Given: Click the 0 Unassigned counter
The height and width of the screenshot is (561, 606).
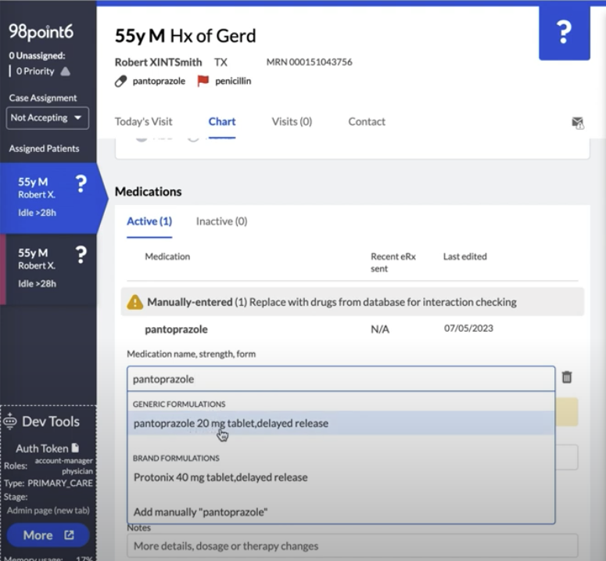Looking at the screenshot, I should [x=37, y=56].
